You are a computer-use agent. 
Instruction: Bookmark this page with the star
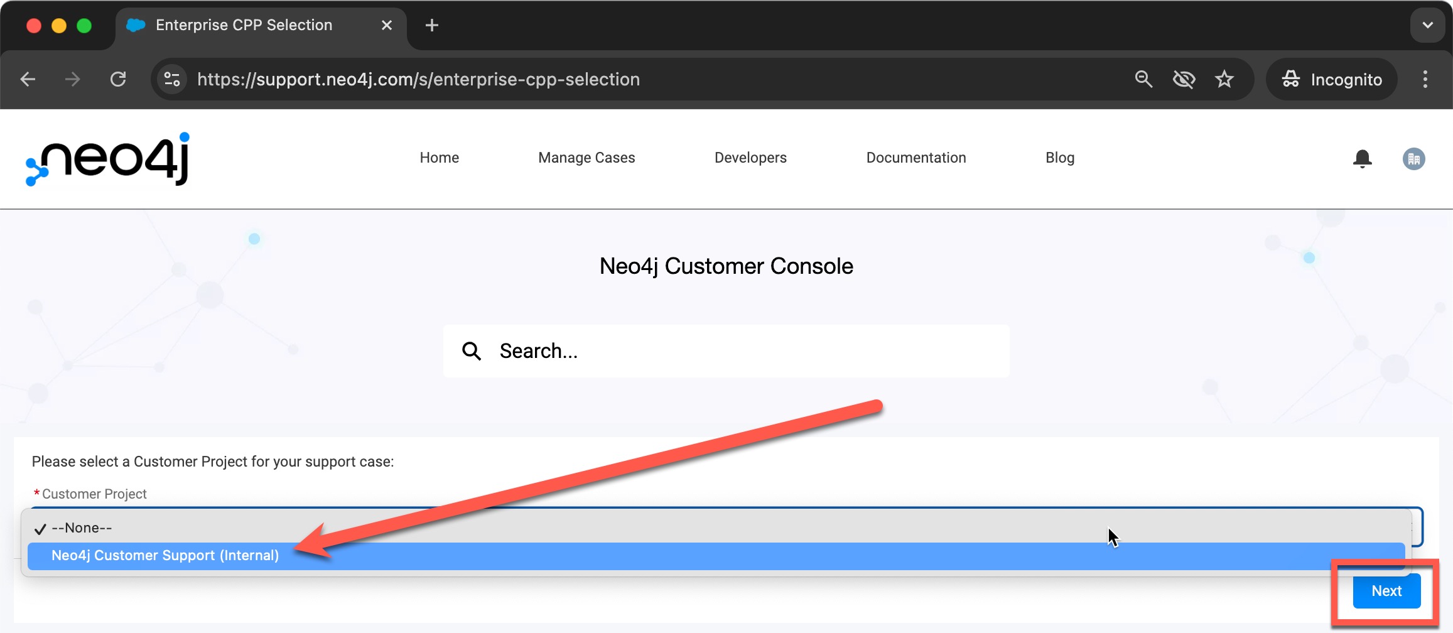click(x=1224, y=79)
